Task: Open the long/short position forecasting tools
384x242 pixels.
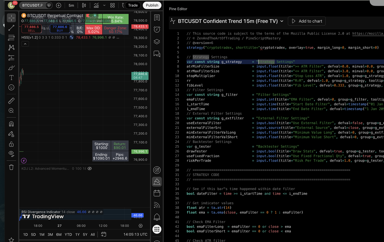Action: [11, 58]
